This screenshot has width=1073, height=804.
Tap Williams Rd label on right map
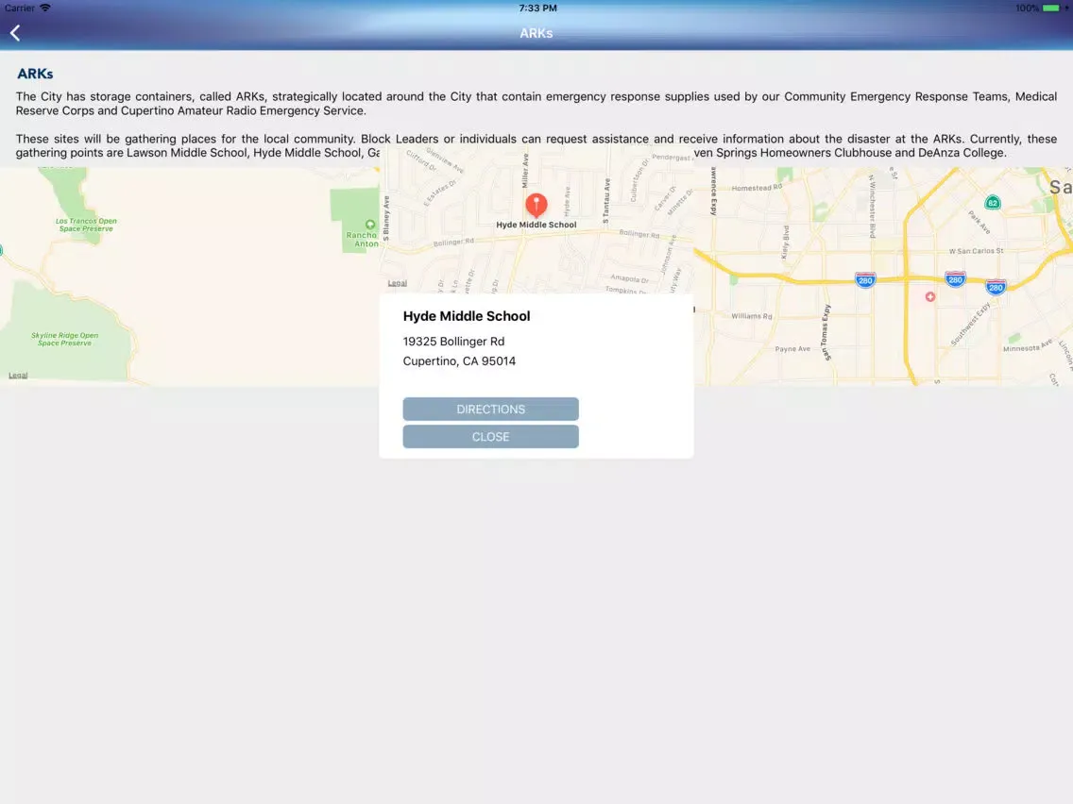[x=751, y=316]
